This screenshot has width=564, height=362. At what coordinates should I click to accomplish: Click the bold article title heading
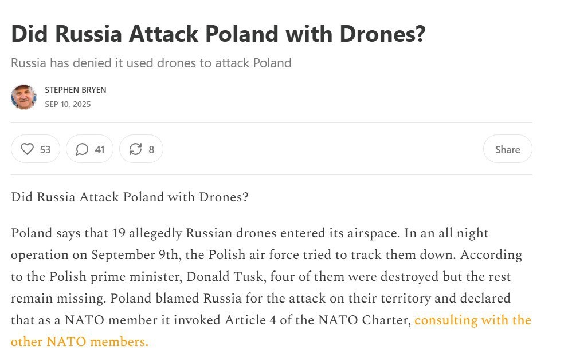218,34
